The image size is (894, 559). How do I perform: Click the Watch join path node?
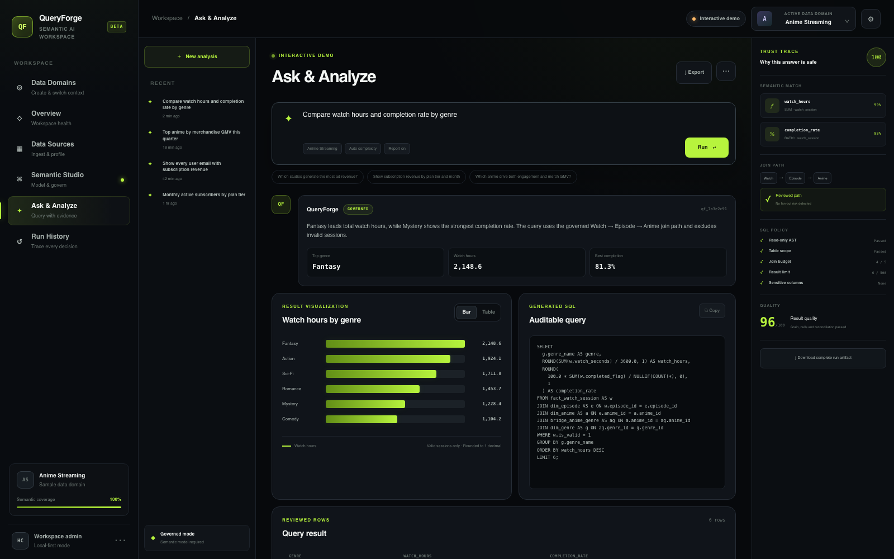click(768, 178)
